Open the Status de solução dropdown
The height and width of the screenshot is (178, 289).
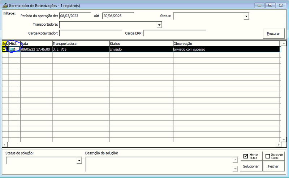pyautogui.click(x=79, y=161)
